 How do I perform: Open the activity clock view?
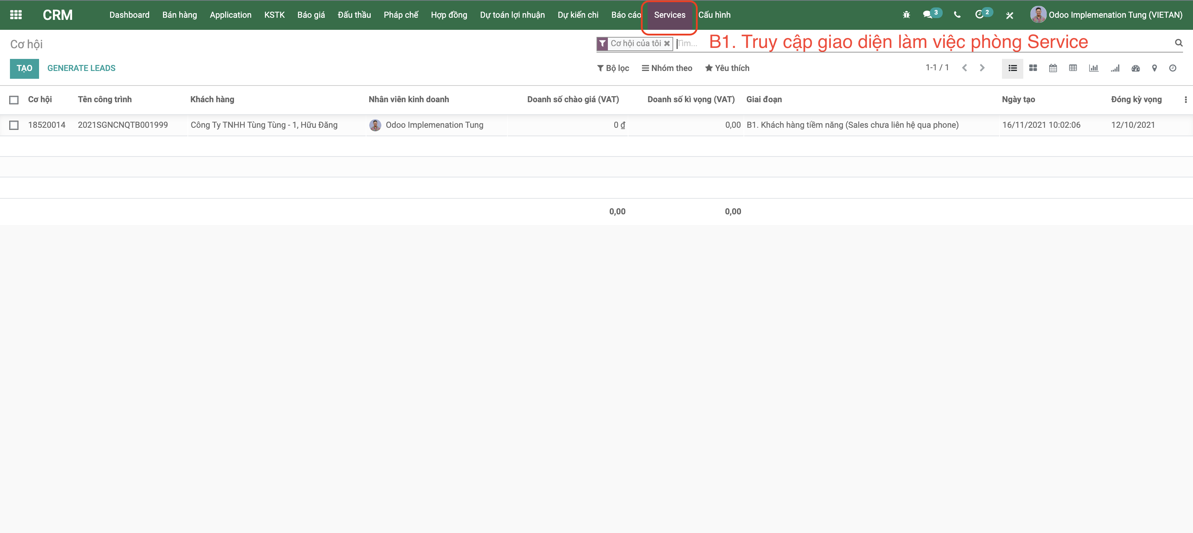click(1172, 68)
